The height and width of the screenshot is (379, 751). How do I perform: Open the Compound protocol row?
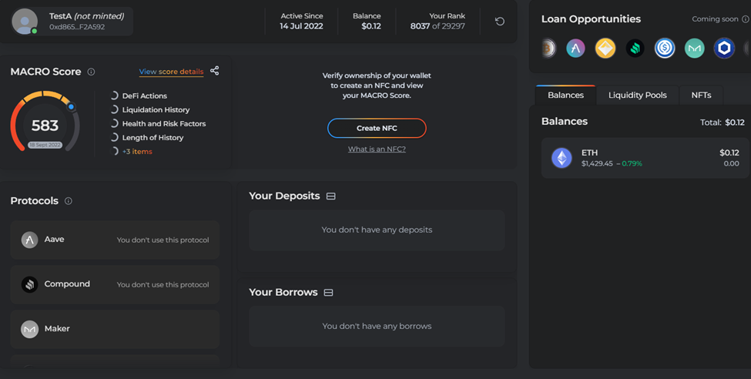click(x=115, y=284)
